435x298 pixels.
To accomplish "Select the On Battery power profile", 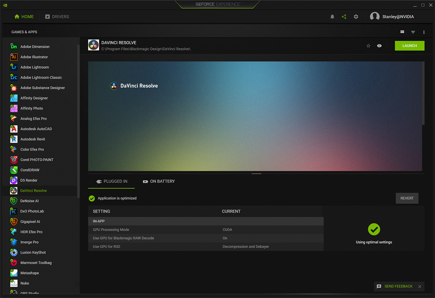I will (159, 181).
